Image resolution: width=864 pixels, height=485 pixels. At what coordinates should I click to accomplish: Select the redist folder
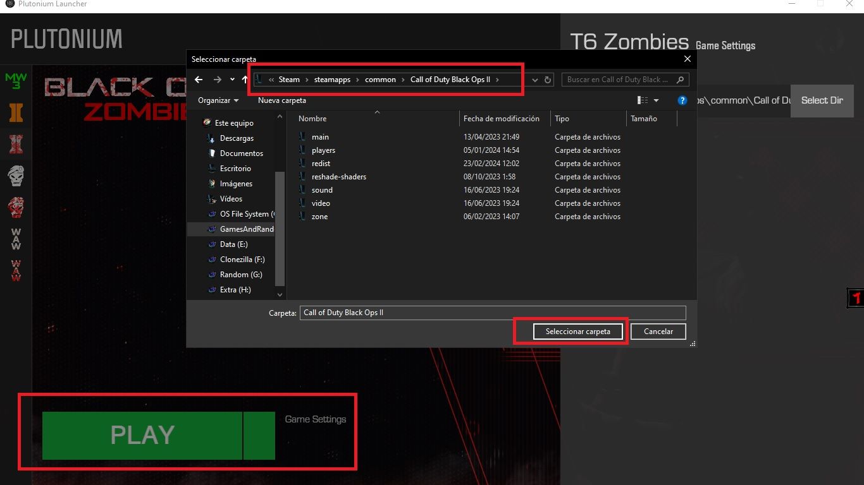click(x=321, y=164)
